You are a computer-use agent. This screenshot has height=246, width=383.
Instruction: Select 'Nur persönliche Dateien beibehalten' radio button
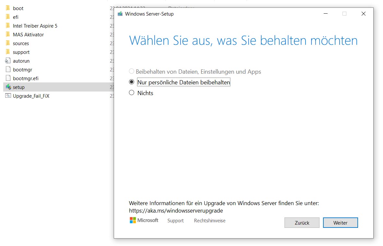click(132, 82)
